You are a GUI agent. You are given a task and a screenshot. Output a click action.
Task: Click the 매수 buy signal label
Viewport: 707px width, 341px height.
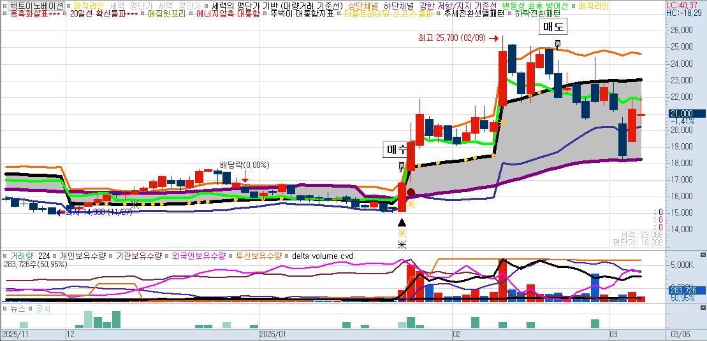click(x=395, y=150)
